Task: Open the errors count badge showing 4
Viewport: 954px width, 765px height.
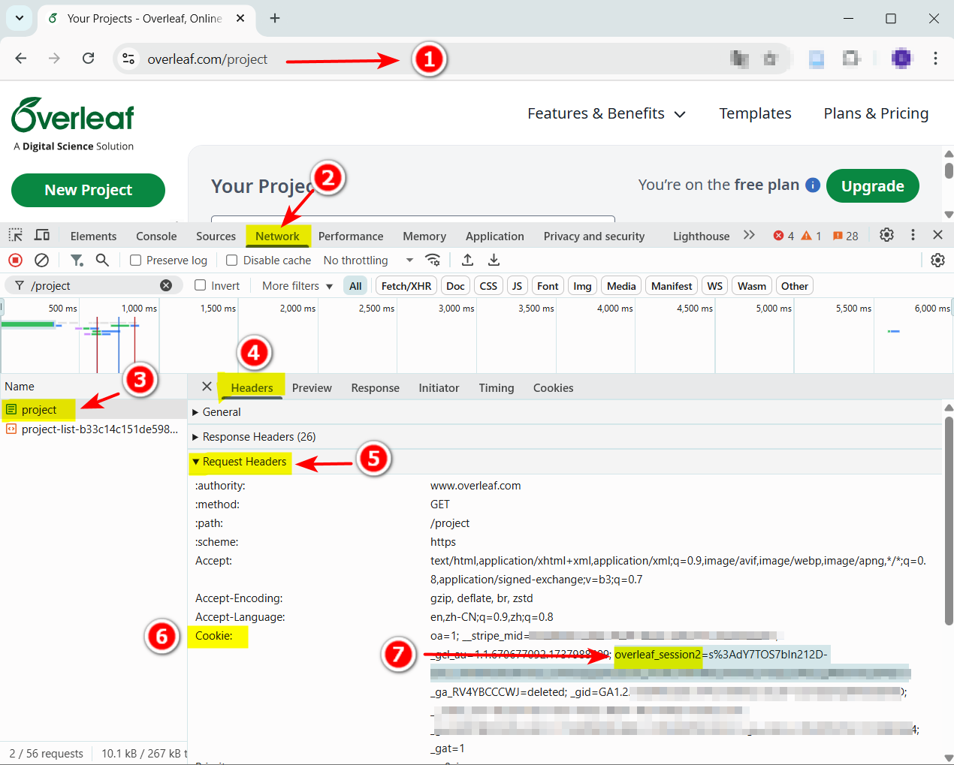Action: pos(783,236)
